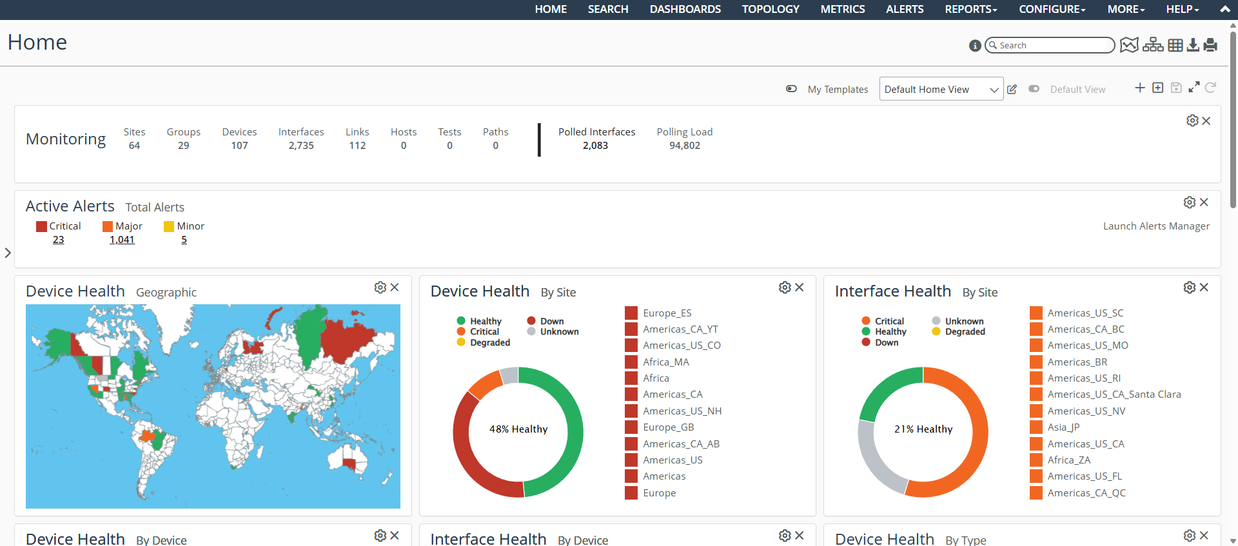Click the edit template pencil icon
The width and height of the screenshot is (1238, 546).
1012,90
